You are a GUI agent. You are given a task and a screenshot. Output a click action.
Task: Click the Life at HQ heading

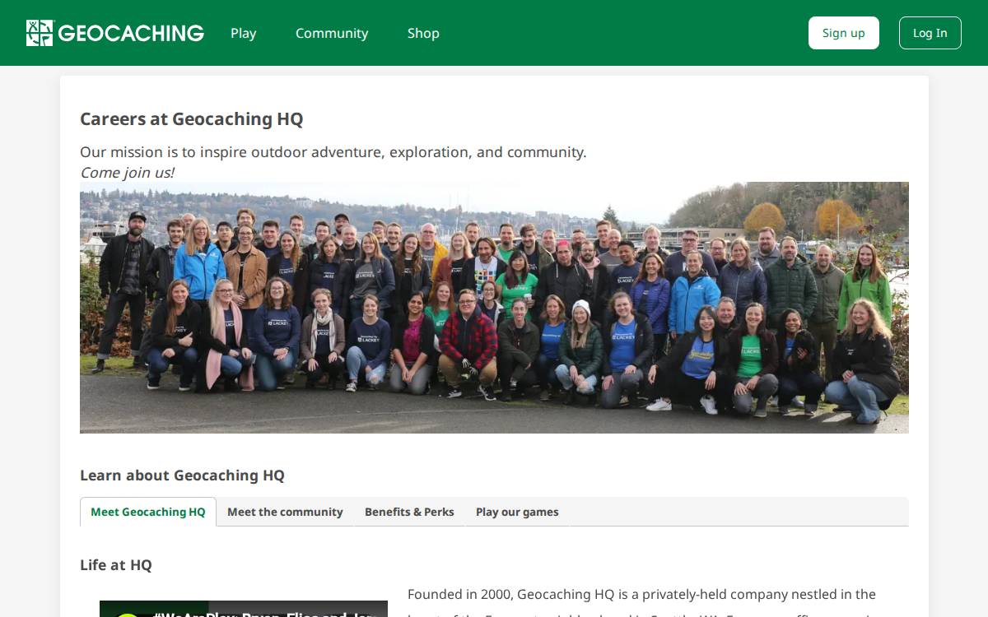click(116, 565)
